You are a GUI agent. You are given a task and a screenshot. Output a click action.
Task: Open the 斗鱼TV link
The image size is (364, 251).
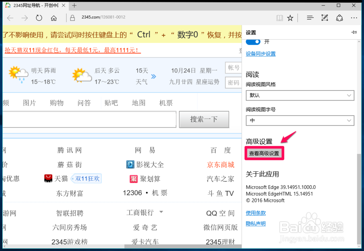pyautogui.click(x=221, y=193)
